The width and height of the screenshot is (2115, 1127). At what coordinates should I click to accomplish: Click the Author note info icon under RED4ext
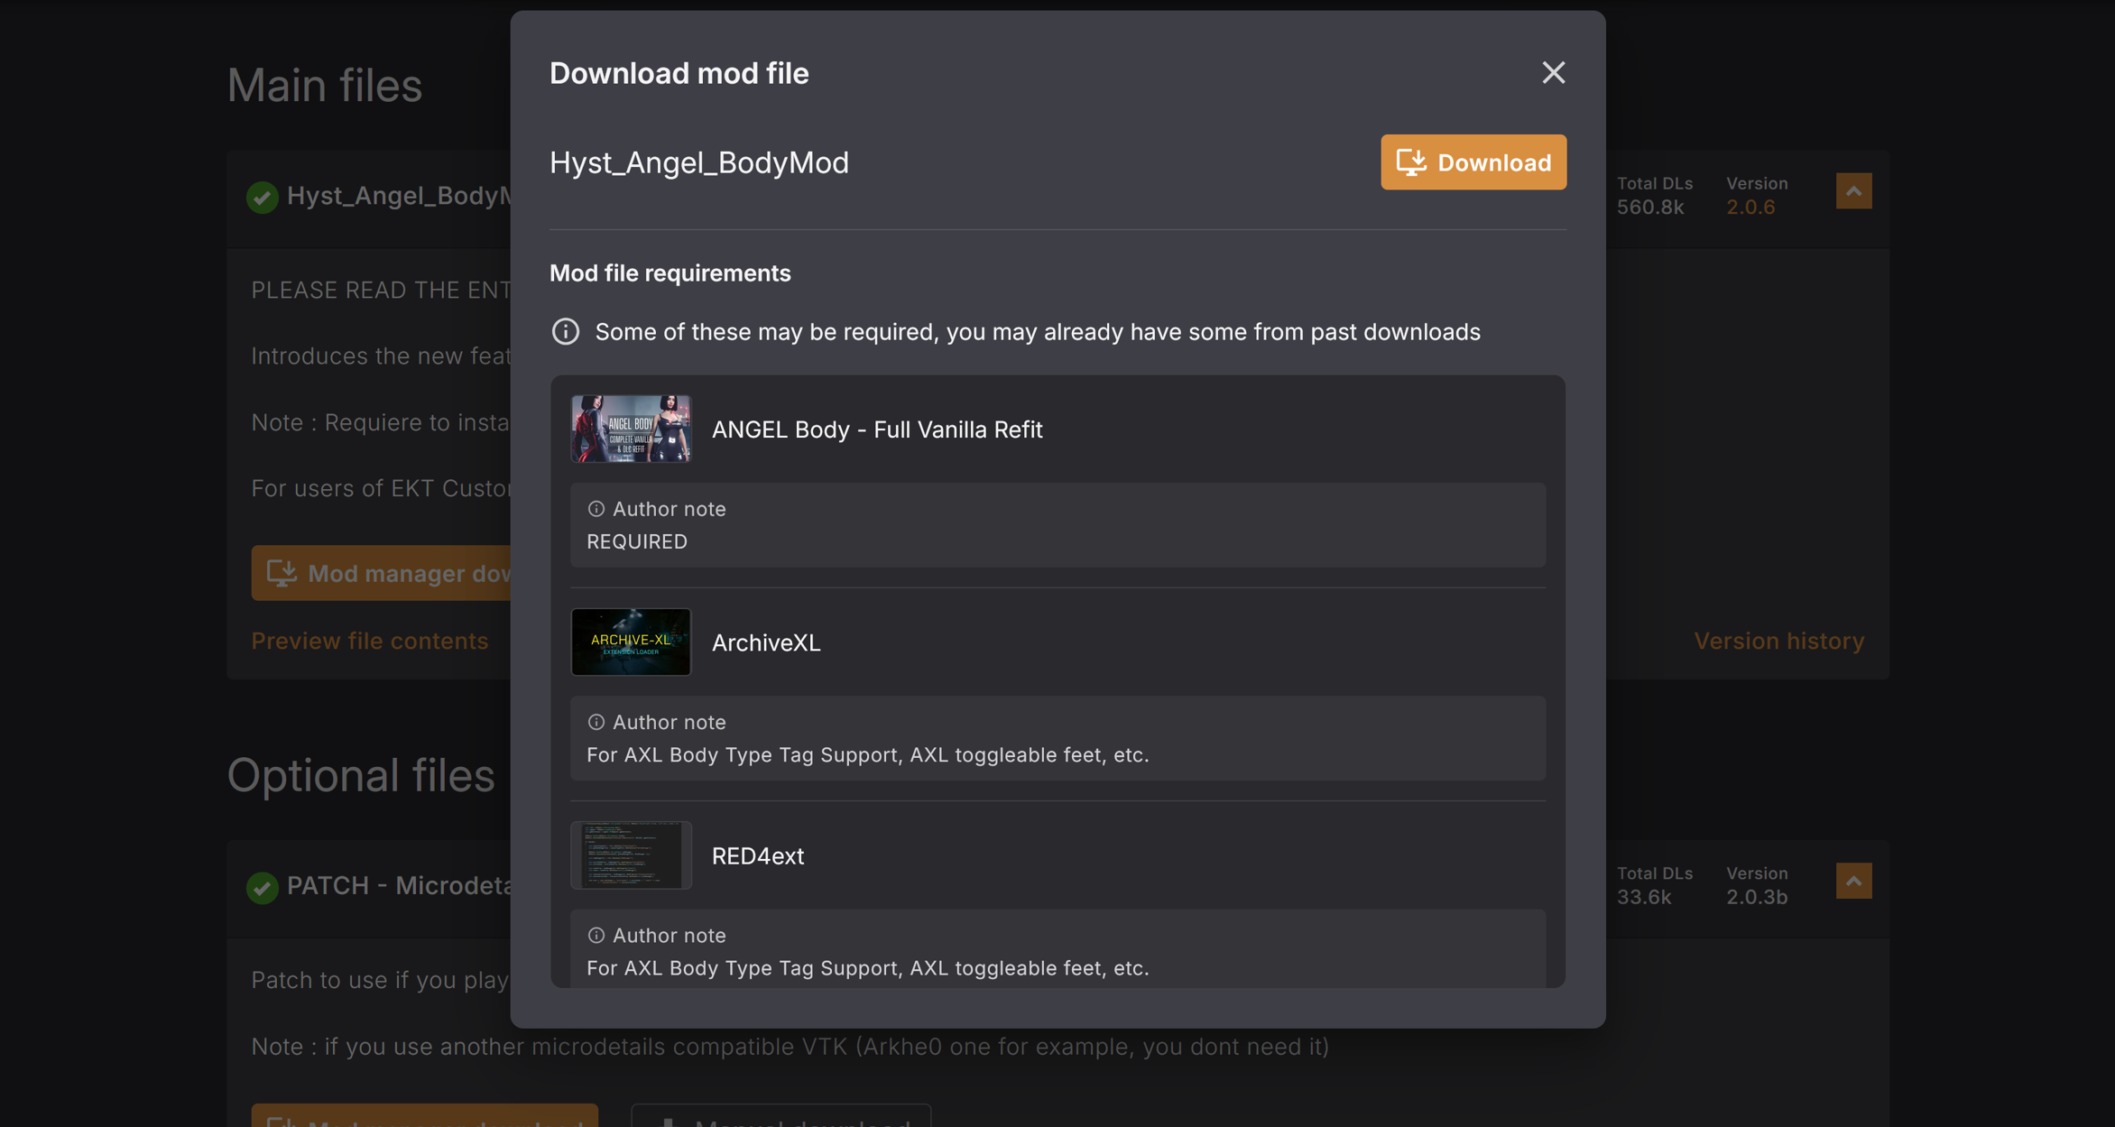tap(596, 935)
